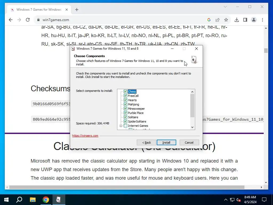Screen dimensions: 273x205
Task: Uncheck the Purble Place component
Action: [125, 113]
